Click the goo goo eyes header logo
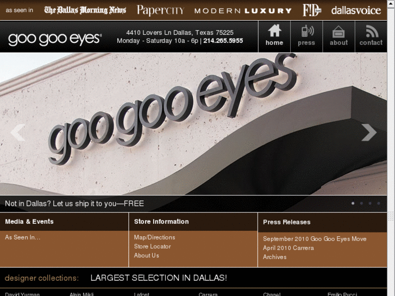395x296 pixels. click(55, 39)
